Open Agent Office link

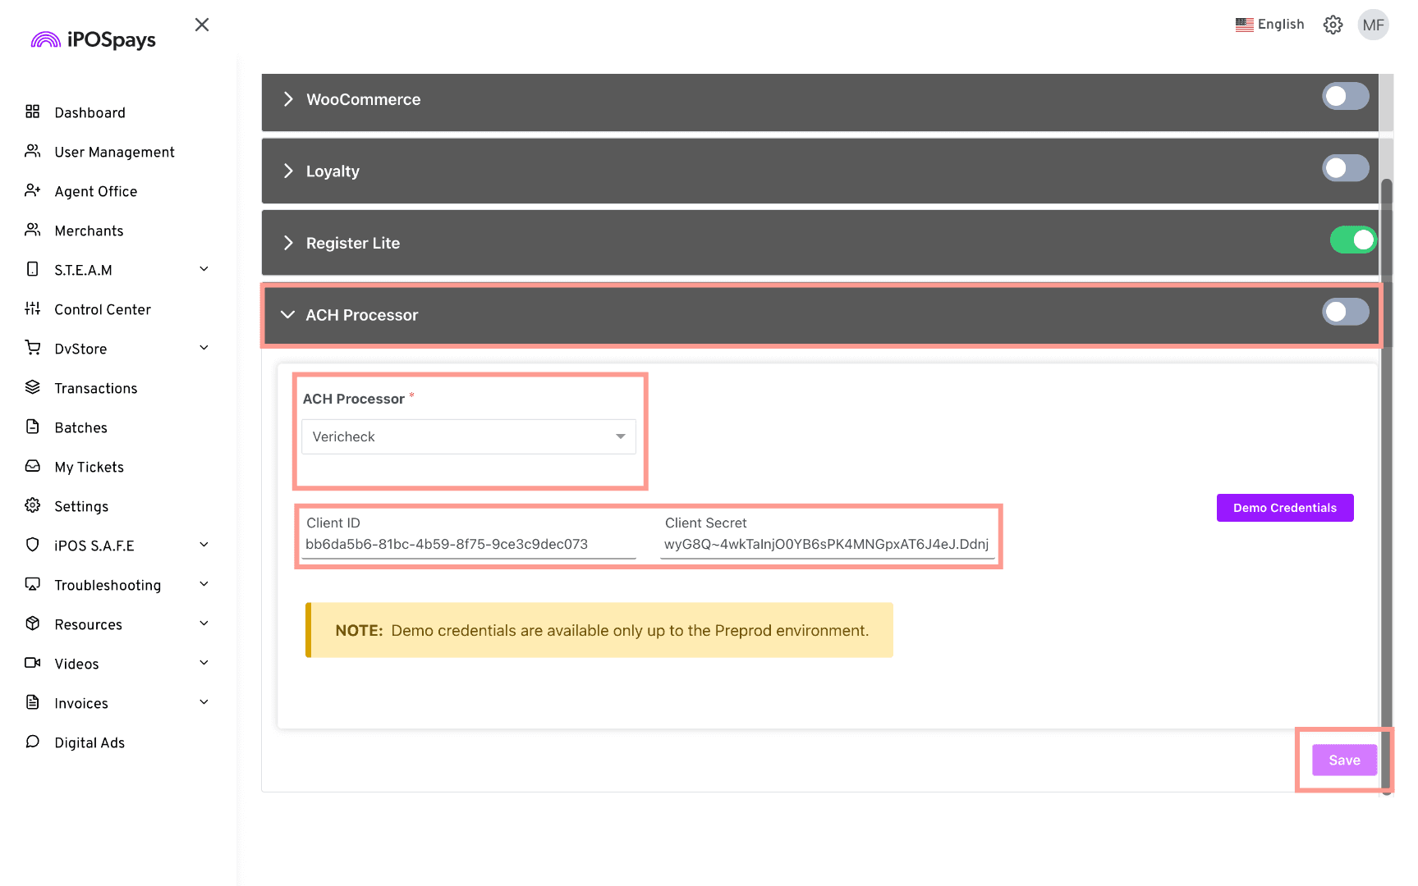pyautogui.click(x=95, y=191)
